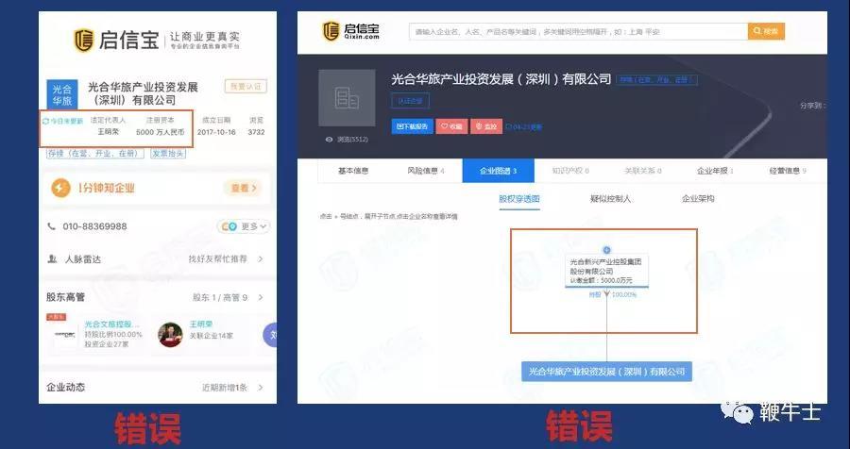Click the red 监控 button

pyautogui.click(x=486, y=126)
